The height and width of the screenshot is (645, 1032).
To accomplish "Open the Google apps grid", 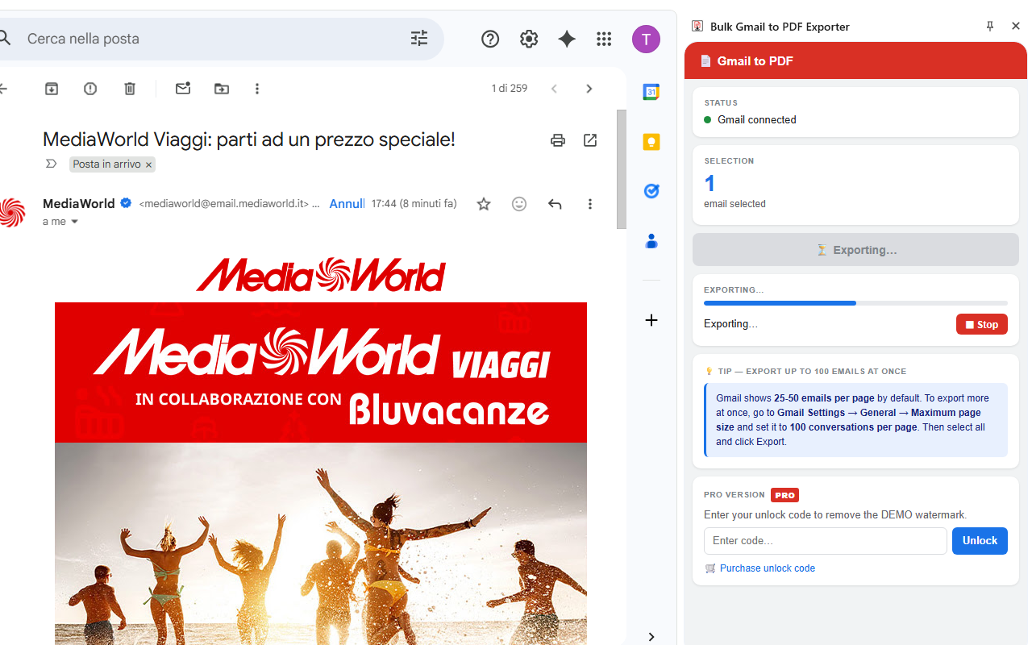I will (x=604, y=39).
